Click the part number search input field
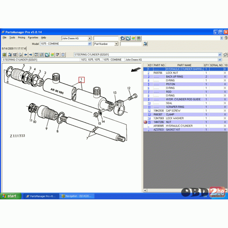 pos(131,44)
